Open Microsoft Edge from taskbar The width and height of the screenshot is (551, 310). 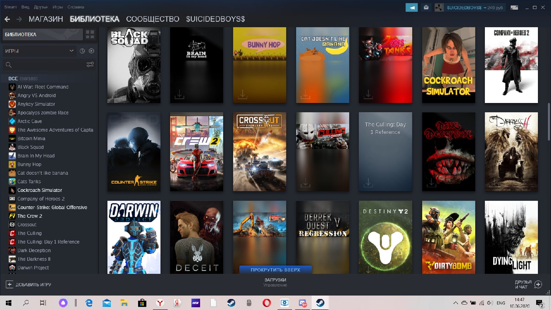tap(89, 303)
